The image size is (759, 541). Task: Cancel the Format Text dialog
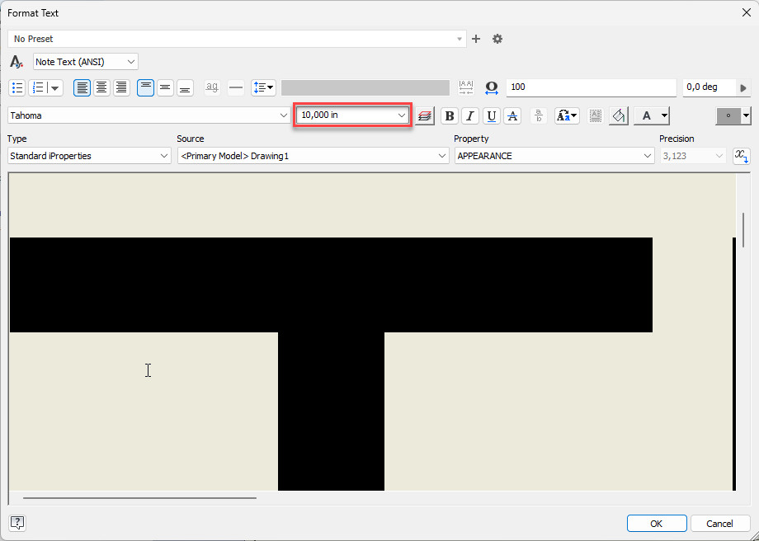pos(719,523)
